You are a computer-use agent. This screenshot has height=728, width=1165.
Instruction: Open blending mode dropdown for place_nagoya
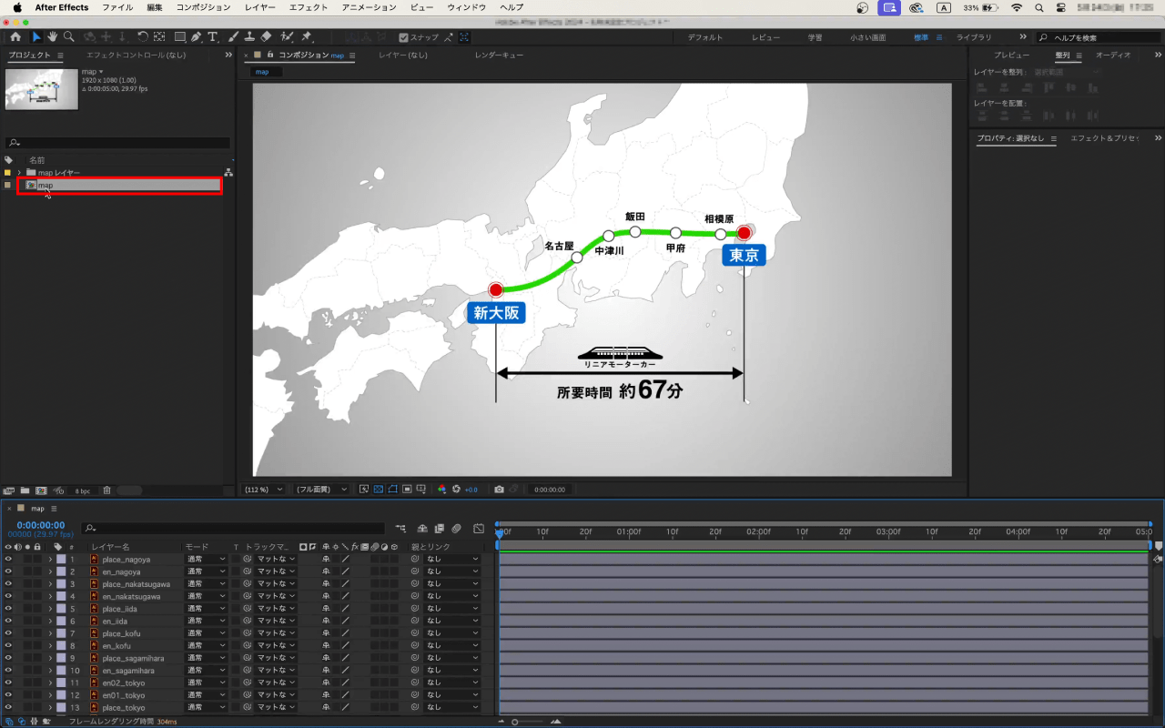(205, 560)
